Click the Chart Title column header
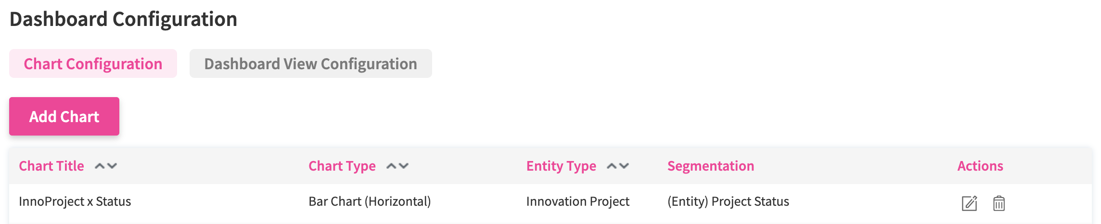This screenshot has width=1101, height=224. point(51,166)
